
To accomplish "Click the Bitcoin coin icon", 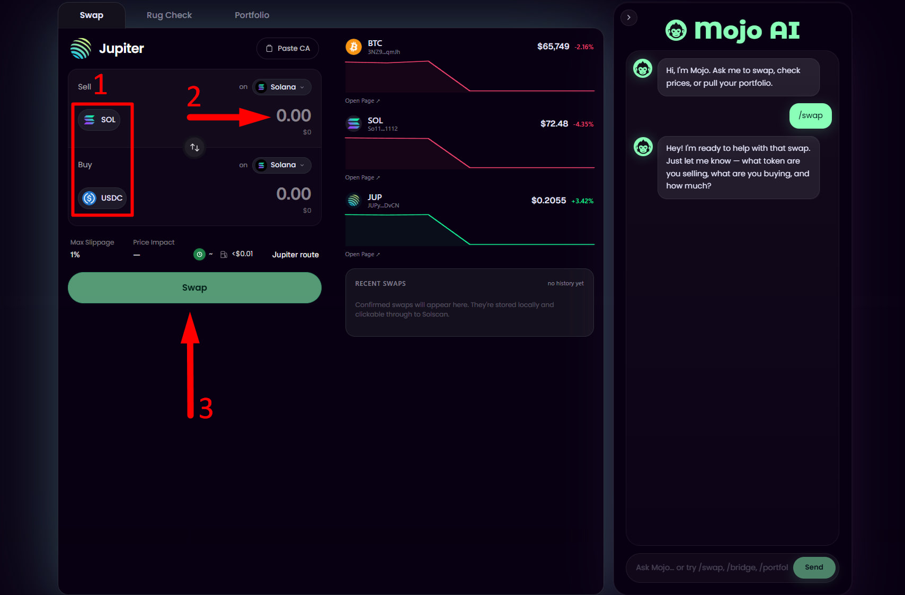I will (x=353, y=47).
